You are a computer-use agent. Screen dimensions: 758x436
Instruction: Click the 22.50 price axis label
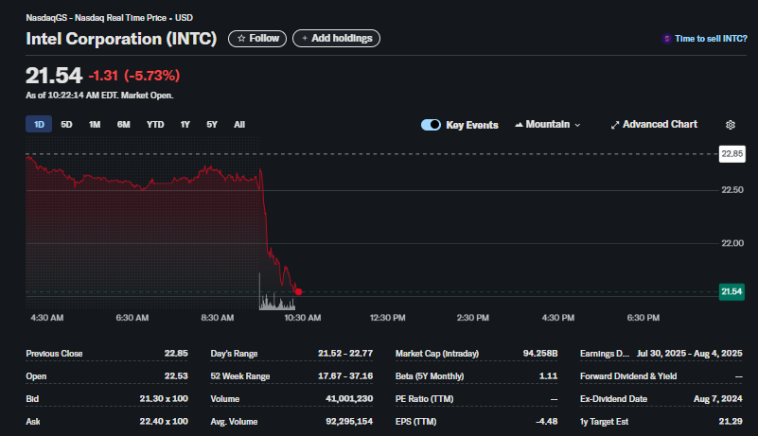pos(732,190)
